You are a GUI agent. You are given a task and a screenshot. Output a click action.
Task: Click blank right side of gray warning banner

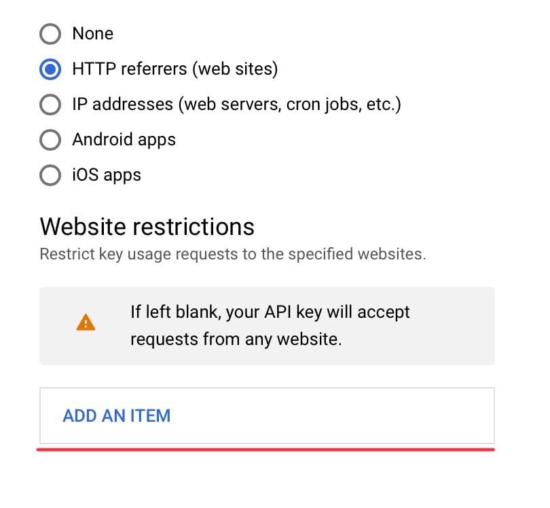452,326
